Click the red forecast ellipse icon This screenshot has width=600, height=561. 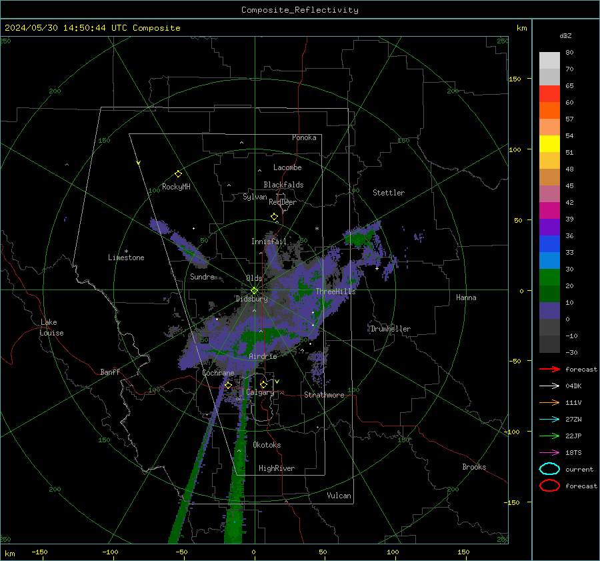point(549,486)
